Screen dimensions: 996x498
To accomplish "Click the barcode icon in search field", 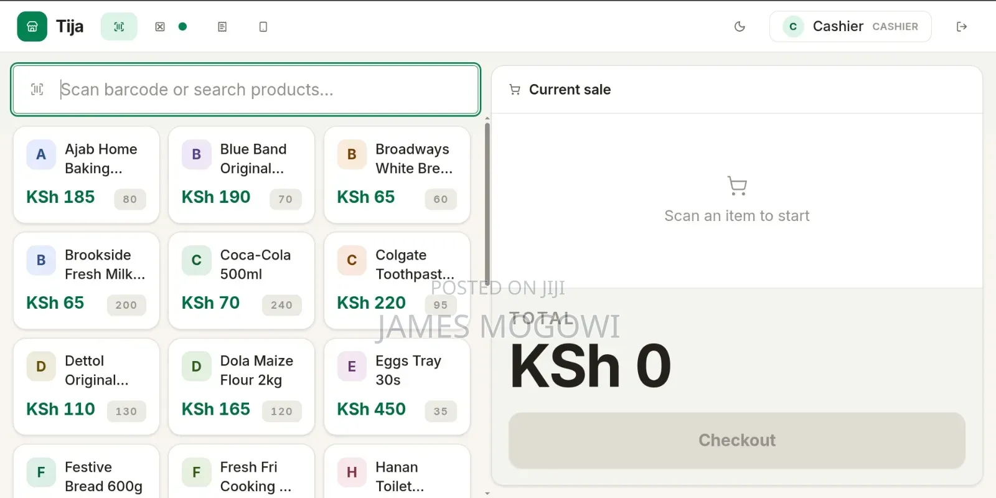I will 37,90.
